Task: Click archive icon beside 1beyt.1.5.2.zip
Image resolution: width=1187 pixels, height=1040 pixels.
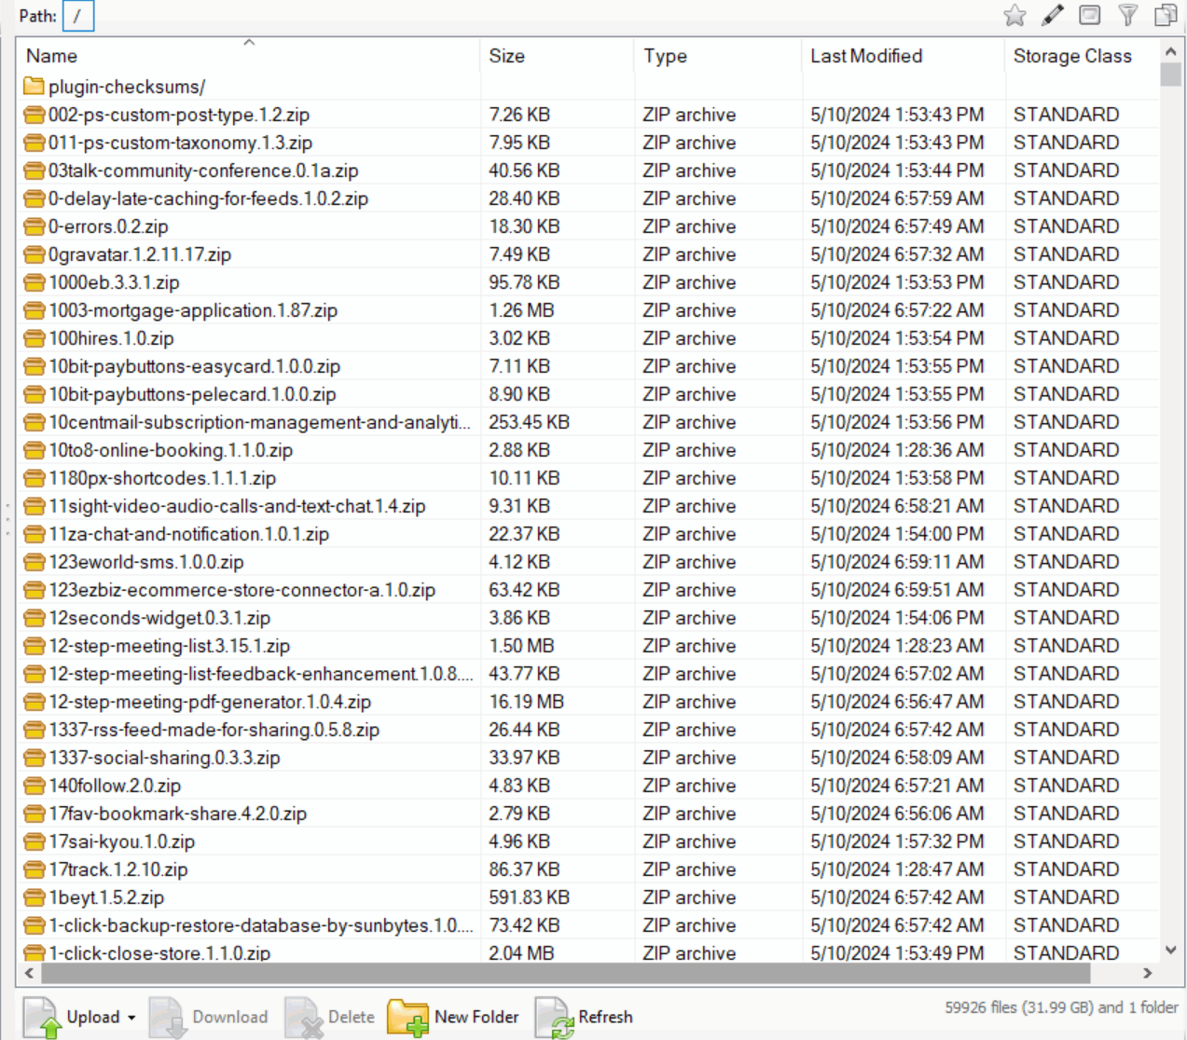Action: tap(35, 897)
